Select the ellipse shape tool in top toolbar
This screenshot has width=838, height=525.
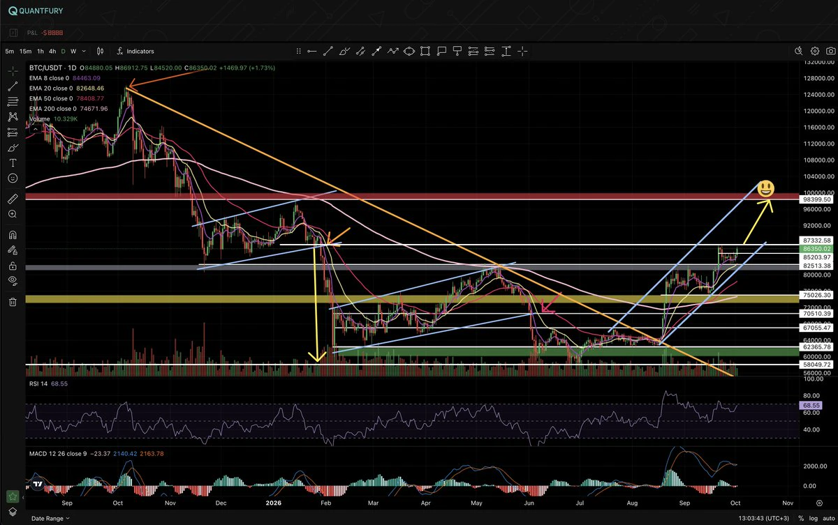(x=409, y=51)
